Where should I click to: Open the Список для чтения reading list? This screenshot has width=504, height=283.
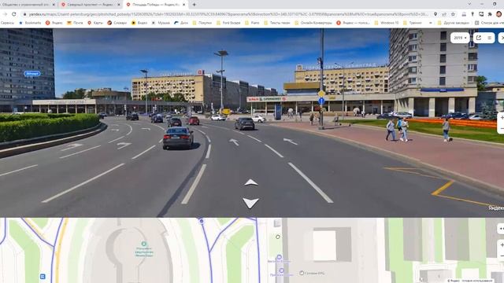[489, 23]
